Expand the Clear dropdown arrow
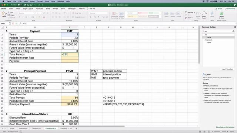 (192, 18)
